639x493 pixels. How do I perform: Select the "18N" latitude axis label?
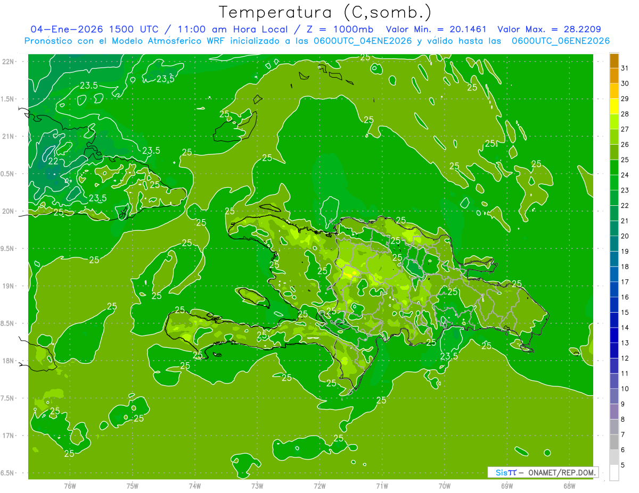pyautogui.click(x=8, y=361)
